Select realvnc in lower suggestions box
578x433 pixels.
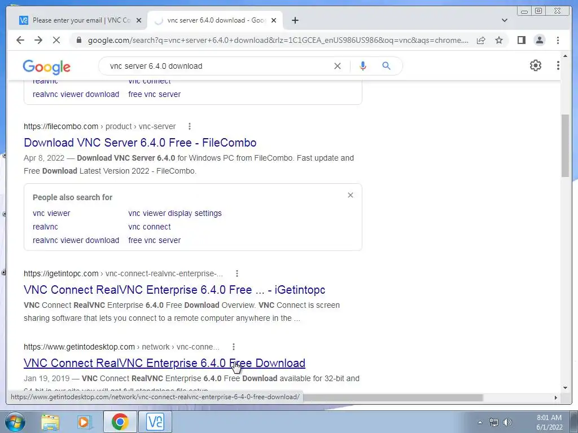point(45,227)
